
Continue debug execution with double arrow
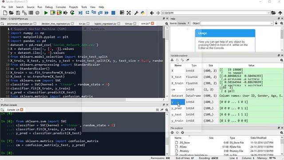click(106, 13)
